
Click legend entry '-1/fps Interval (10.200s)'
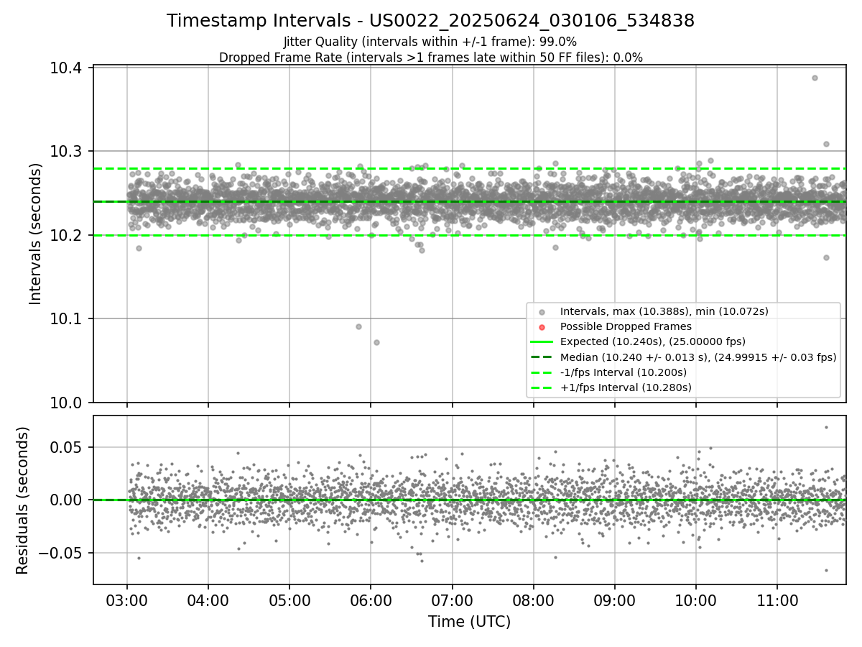point(624,372)
